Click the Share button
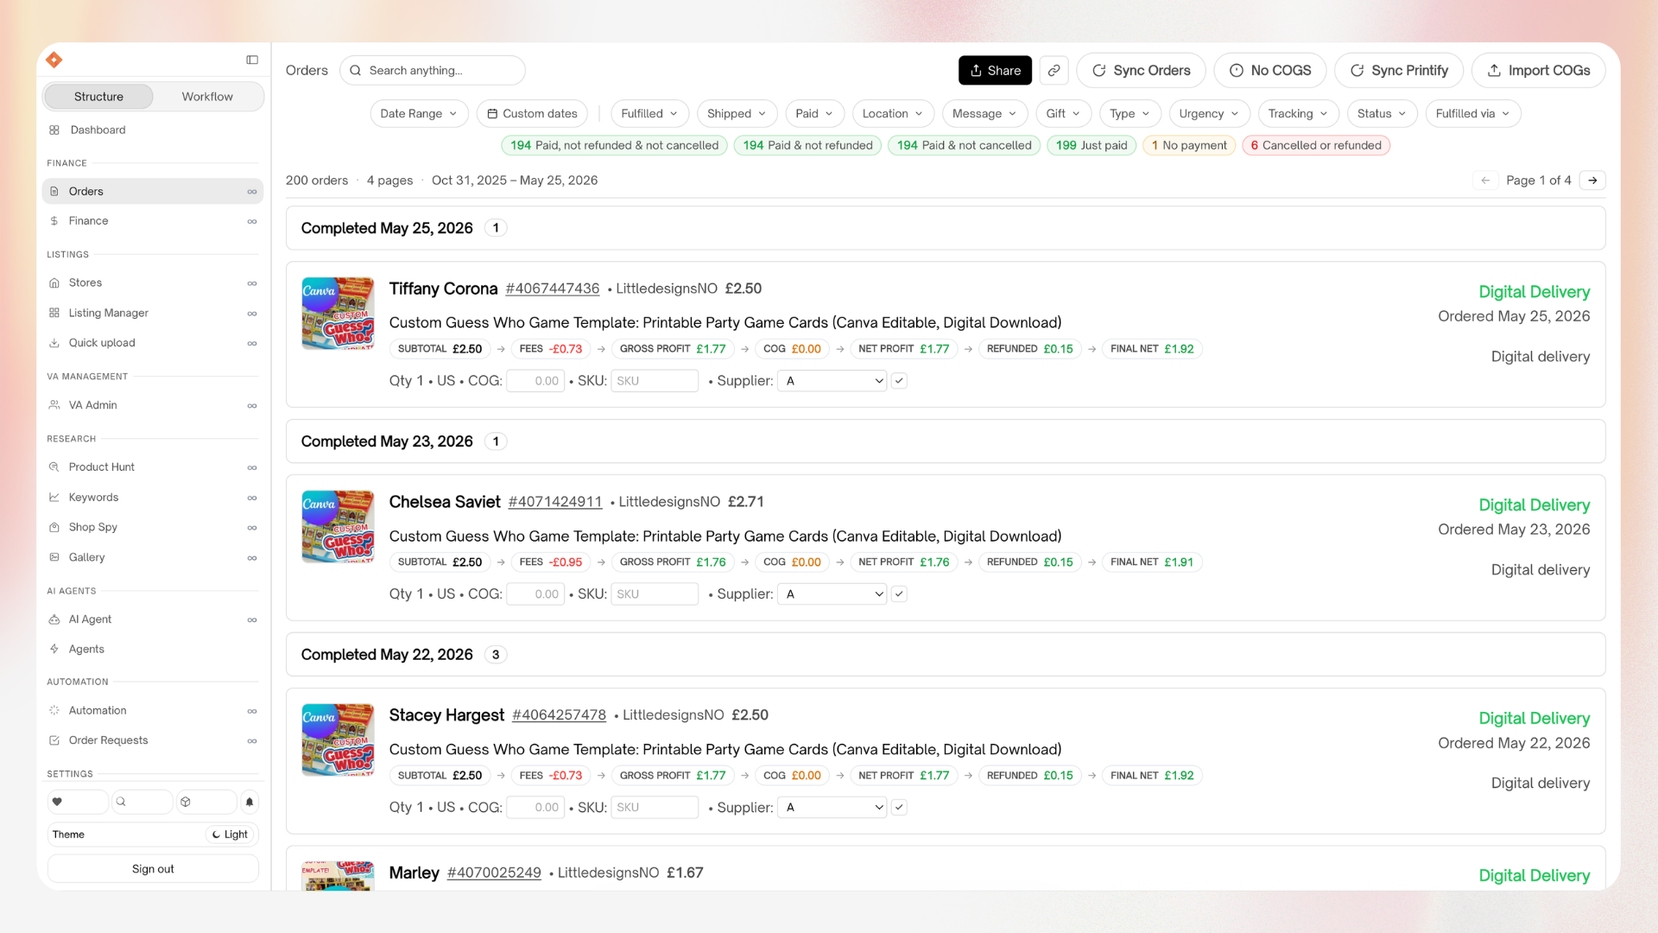 (995, 71)
